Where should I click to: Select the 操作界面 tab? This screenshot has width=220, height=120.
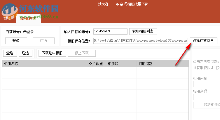[28, 19]
